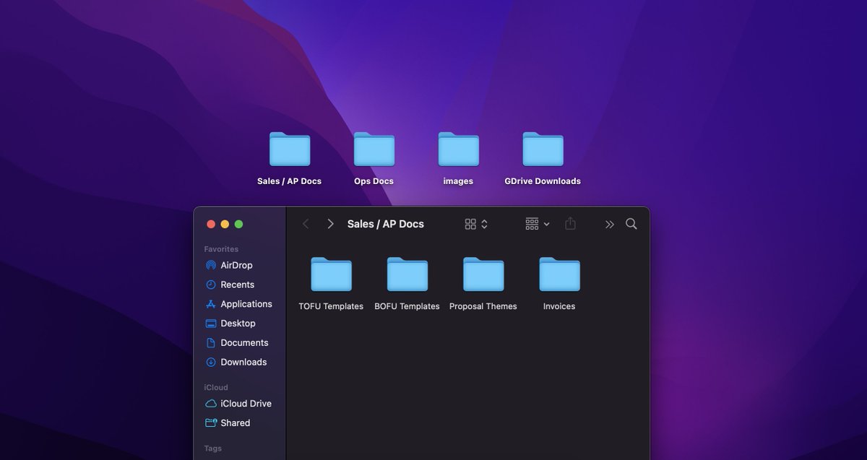Select the Invoices folder icon
This screenshot has width=867, height=460.
coord(560,274)
